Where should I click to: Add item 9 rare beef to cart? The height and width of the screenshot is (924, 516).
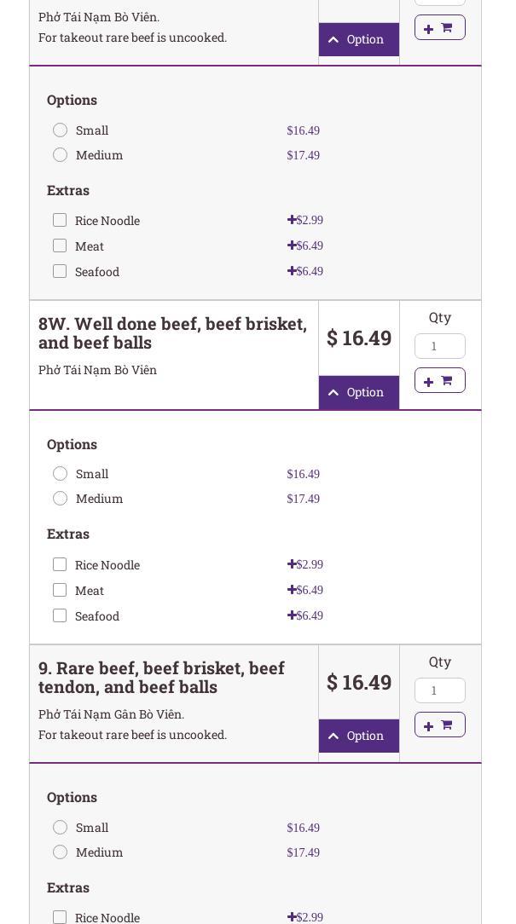[x=439, y=725]
